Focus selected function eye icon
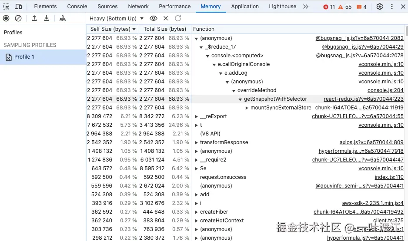Screen dimensions: 408x241 coord(154,18)
